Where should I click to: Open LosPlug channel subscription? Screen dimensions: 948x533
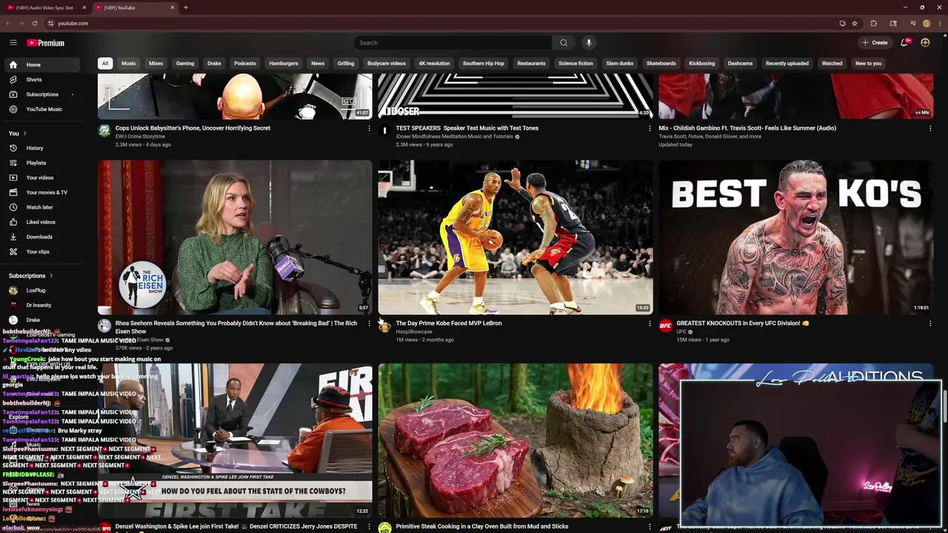coord(43,290)
